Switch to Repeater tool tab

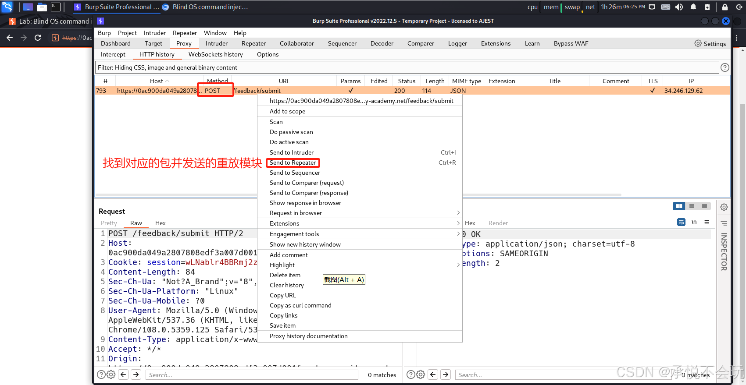[x=253, y=43]
